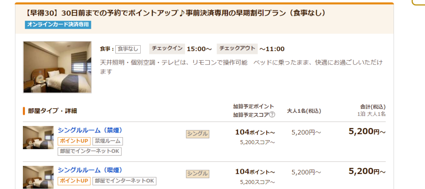Click 部屋でインターネットOK tag under 禁煙 room
425x189 pixels.
tap(90, 151)
